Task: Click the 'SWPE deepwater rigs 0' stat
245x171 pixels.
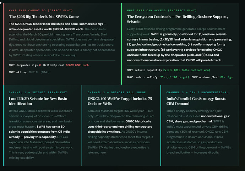Action: [x=25, y=65]
